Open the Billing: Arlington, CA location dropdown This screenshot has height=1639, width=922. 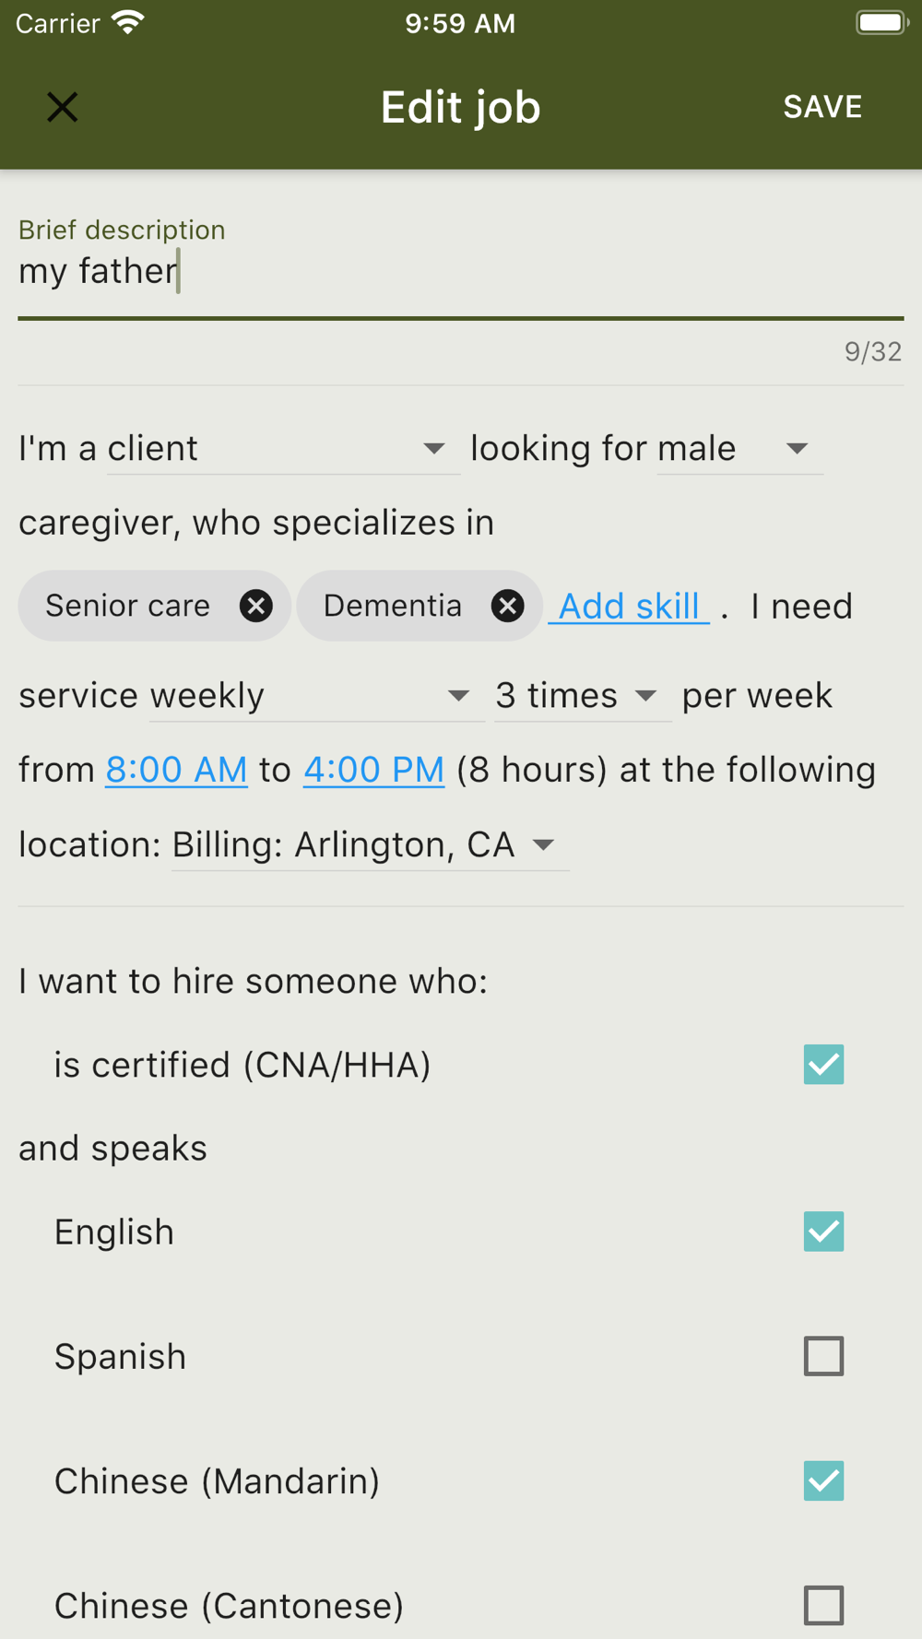coord(369,845)
